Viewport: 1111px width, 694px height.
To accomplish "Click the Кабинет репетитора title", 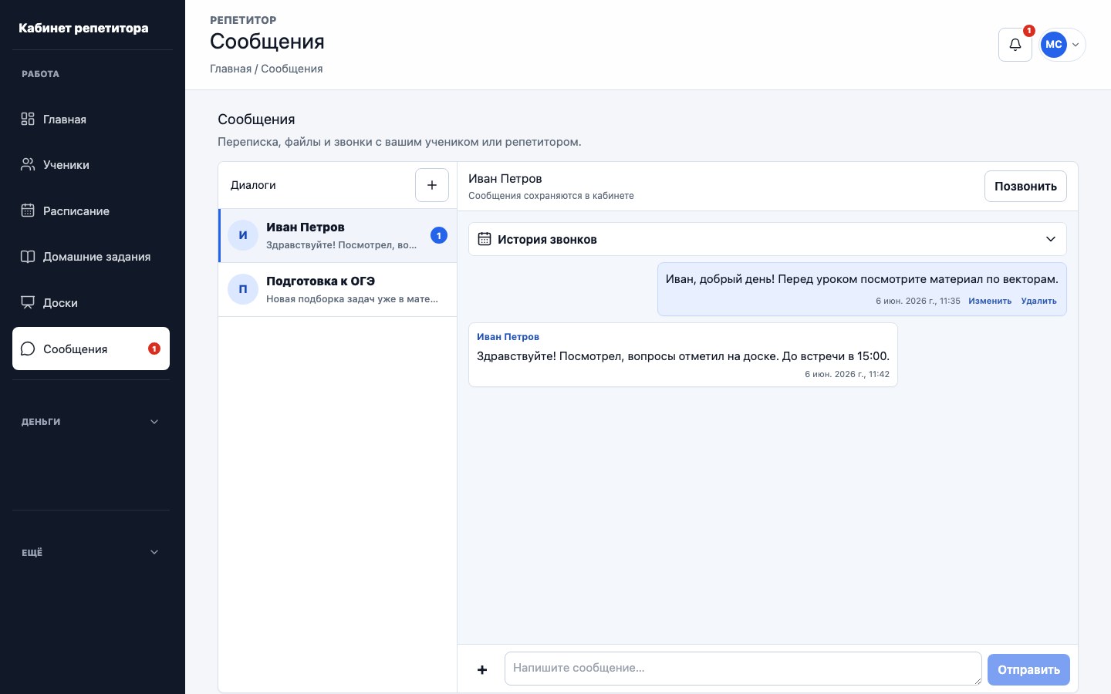I will [x=83, y=28].
